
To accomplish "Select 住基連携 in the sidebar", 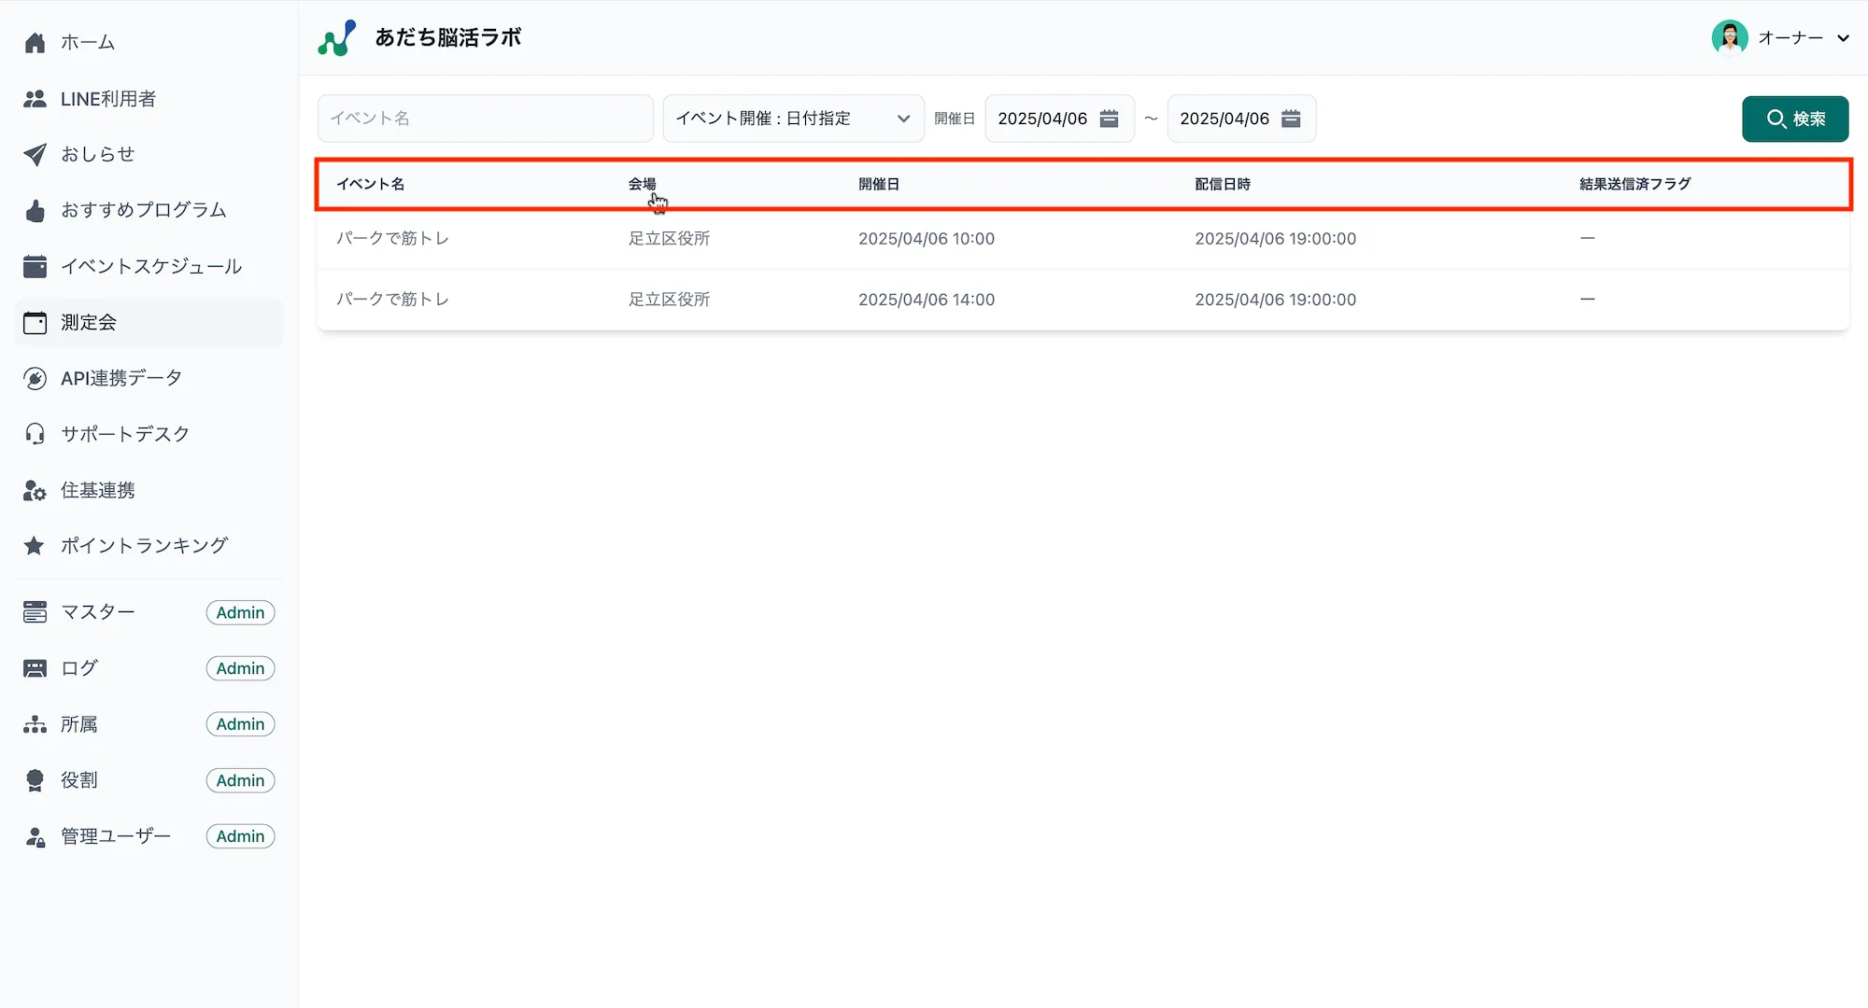I will [97, 490].
